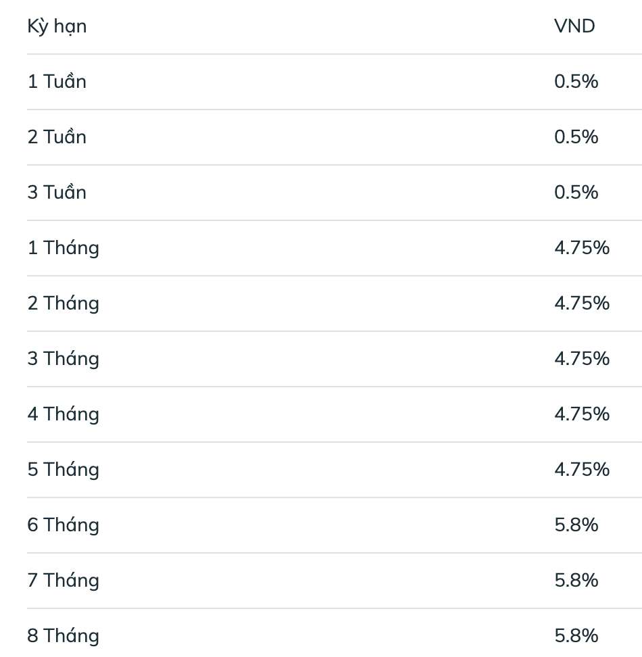Select the "3 Tuần" term row
This screenshot has width=642, height=657.
coord(57,193)
